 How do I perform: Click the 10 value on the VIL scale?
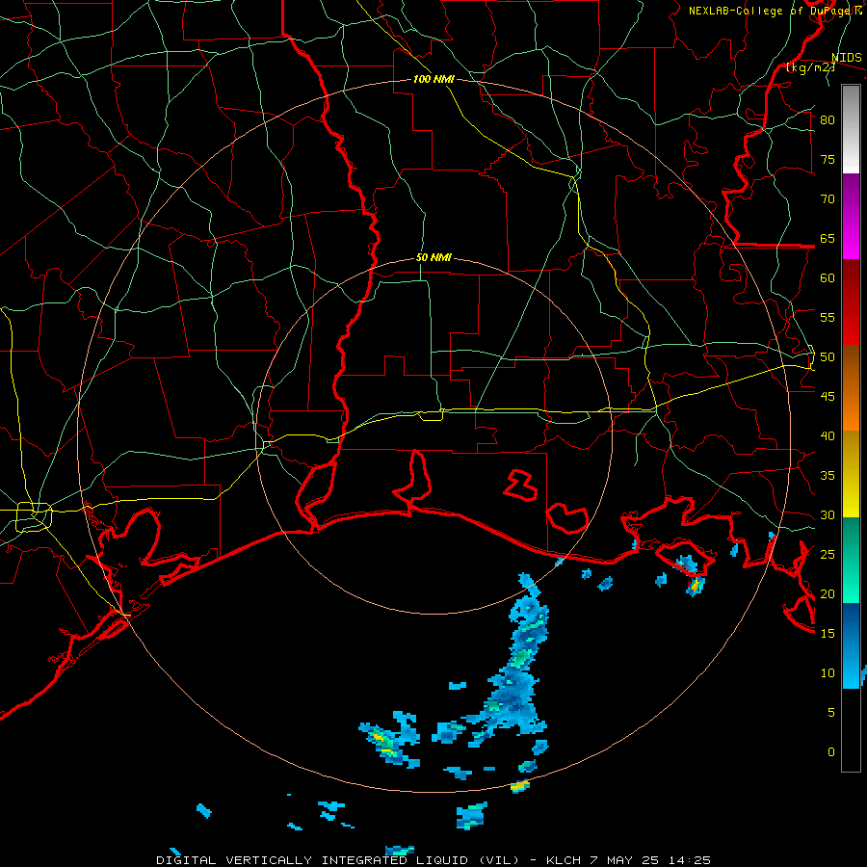click(828, 673)
